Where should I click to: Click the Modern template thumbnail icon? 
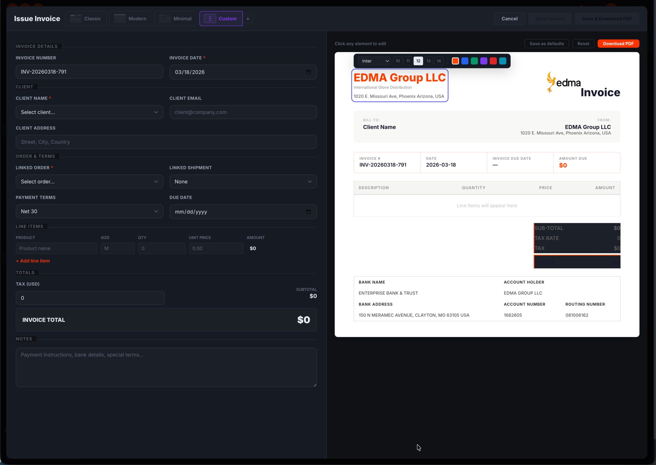tap(120, 19)
